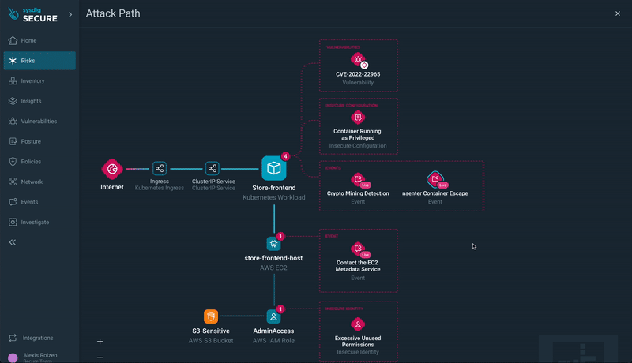Open Excessive Unused Permissions identity icon

(x=358, y=324)
